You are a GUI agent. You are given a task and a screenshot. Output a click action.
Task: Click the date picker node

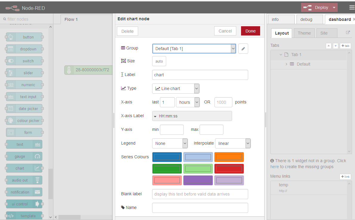(x=24, y=109)
